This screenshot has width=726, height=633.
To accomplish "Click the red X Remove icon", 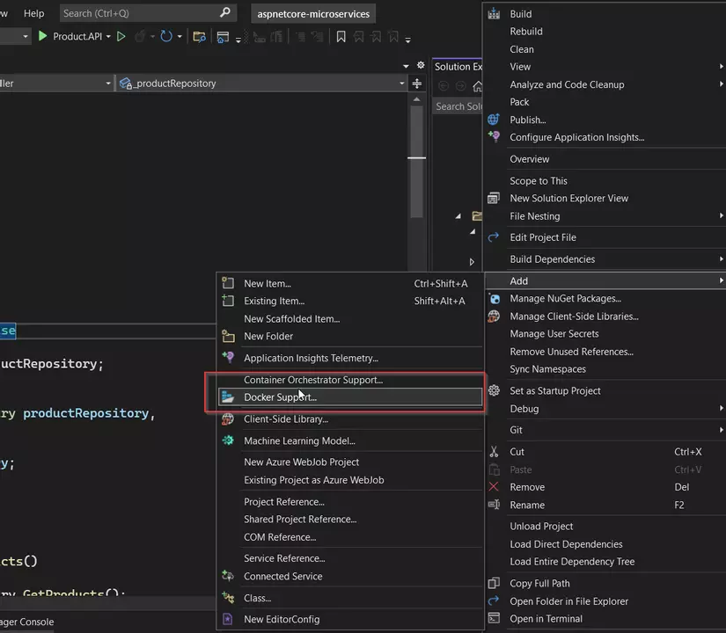I will [494, 487].
